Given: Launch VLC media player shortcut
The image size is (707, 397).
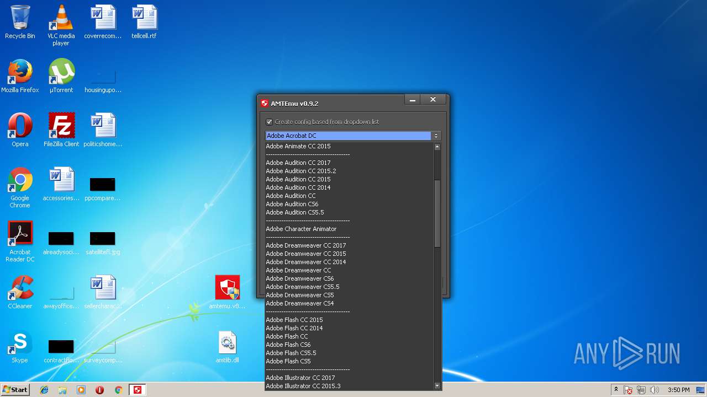Looking at the screenshot, I should pyautogui.click(x=61, y=25).
